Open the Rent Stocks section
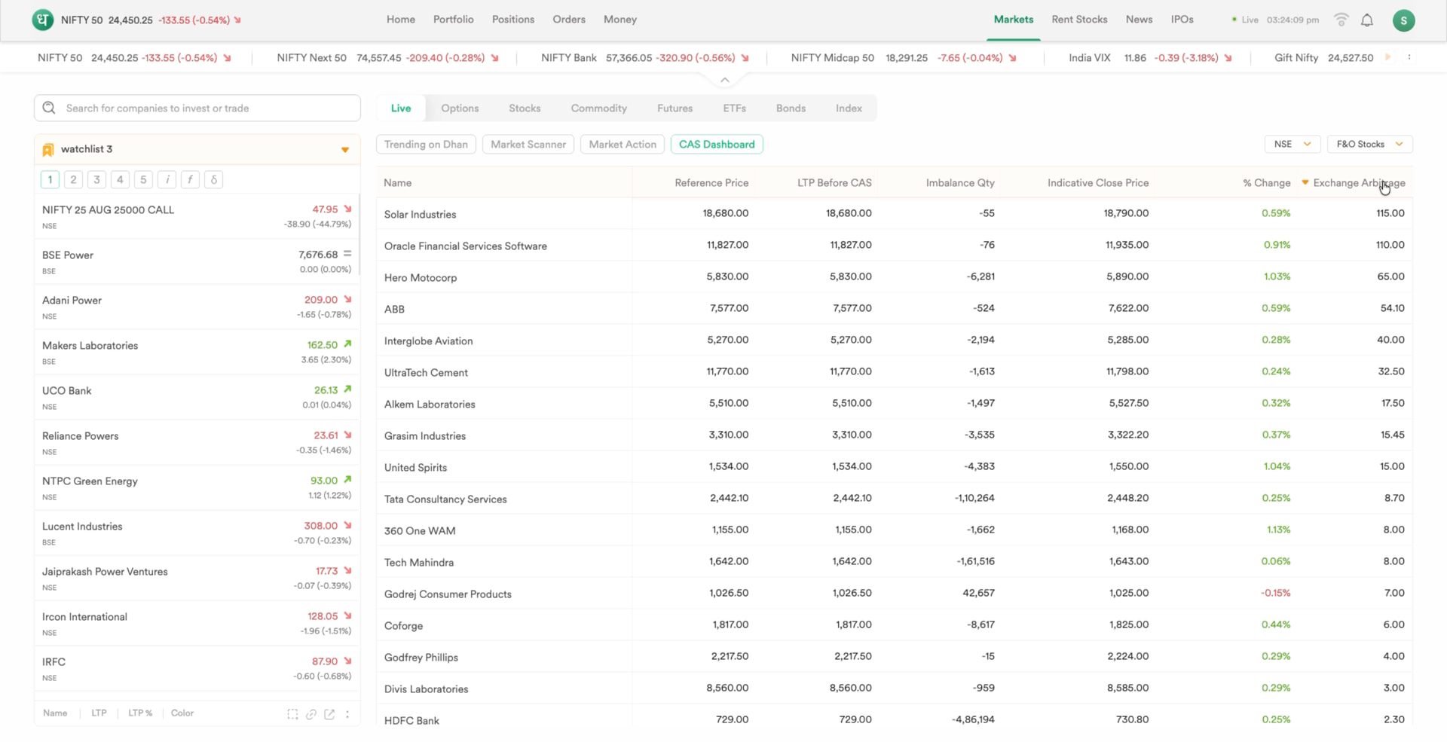Image resolution: width=1447 pixels, height=742 pixels. point(1079,20)
